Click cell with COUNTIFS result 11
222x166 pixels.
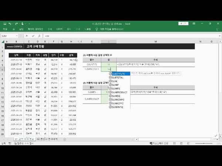108,64
